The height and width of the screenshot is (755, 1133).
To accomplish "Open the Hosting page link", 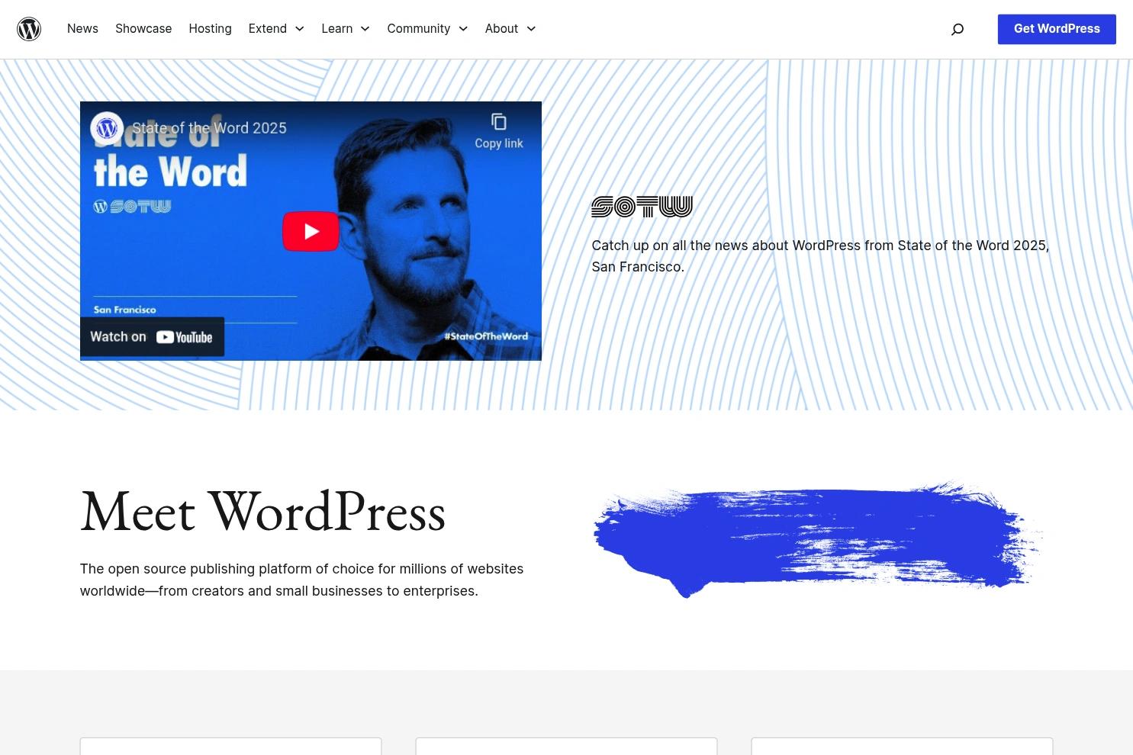I will 210,28.
